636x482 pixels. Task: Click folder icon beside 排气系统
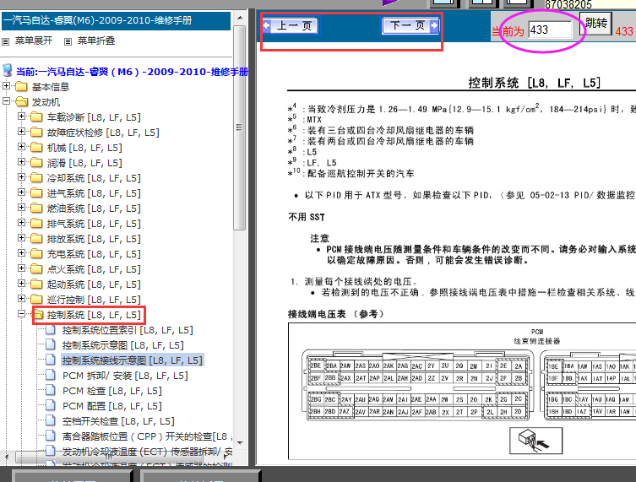point(36,224)
